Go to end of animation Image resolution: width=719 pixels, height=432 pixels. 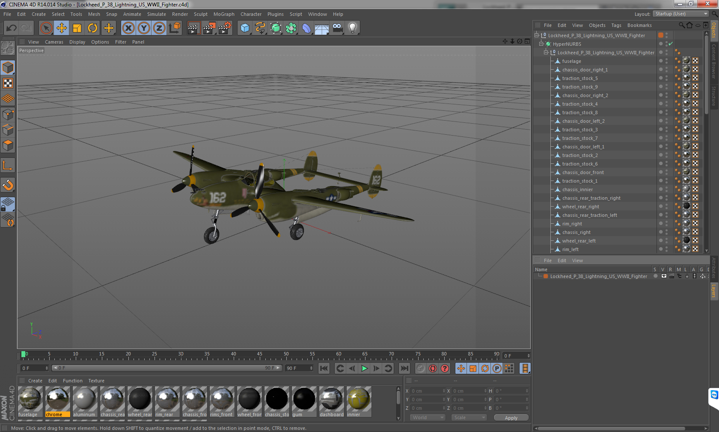404,368
